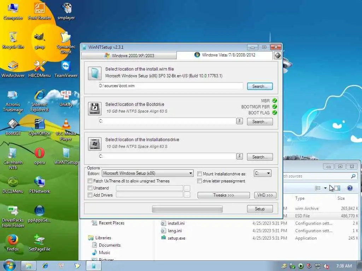Viewport: 362px width, 271px height.
Task: Launch DLC1Menu desktop icon
Action: click(x=13, y=185)
